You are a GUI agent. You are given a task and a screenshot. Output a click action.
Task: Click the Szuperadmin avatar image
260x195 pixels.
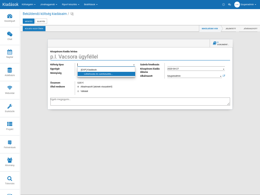tap(237, 5)
